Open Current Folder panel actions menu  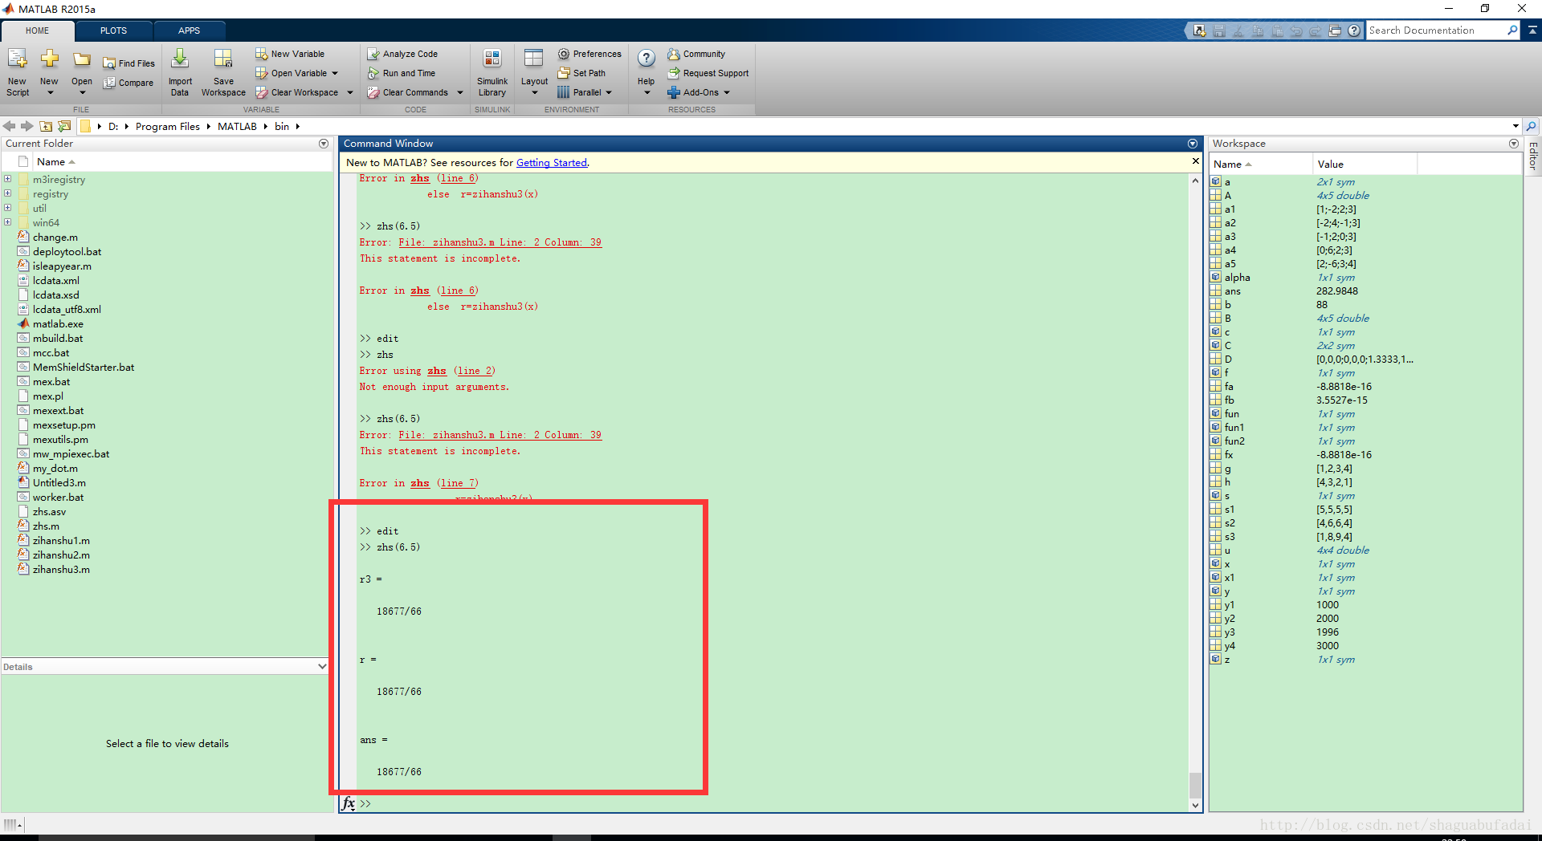coord(324,144)
